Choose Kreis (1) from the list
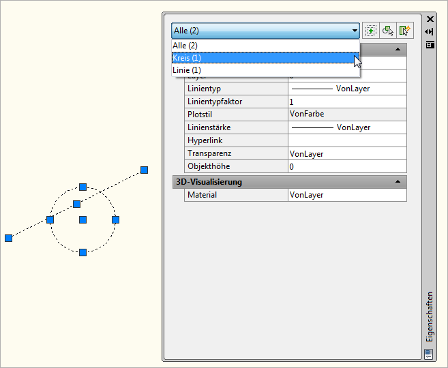Screen dimensions: 448x368 click(x=265, y=58)
